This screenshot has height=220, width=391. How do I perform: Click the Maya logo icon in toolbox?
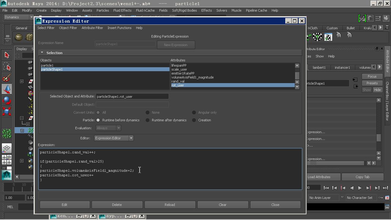click(x=7, y=175)
